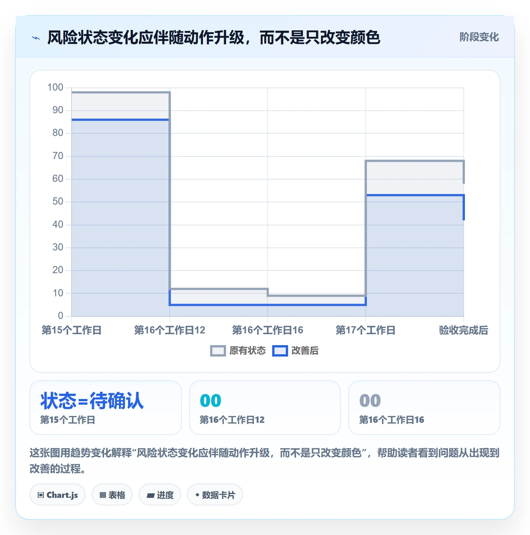
Task: Toggle the 原有状态 legend swatch
Action: coord(218,351)
